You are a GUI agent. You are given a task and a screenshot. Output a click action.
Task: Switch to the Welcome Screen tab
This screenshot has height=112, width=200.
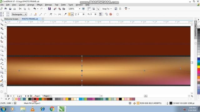[11, 19]
